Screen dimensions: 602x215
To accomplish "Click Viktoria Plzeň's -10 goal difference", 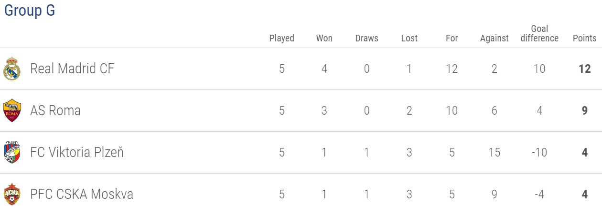I will (539, 152).
